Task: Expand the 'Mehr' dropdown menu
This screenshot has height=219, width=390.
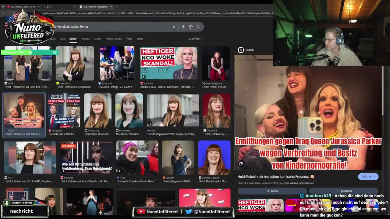Action: [141, 39]
